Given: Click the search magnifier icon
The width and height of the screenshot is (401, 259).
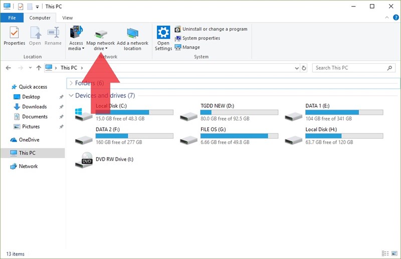Looking at the screenshot, I should tap(389, 68).
